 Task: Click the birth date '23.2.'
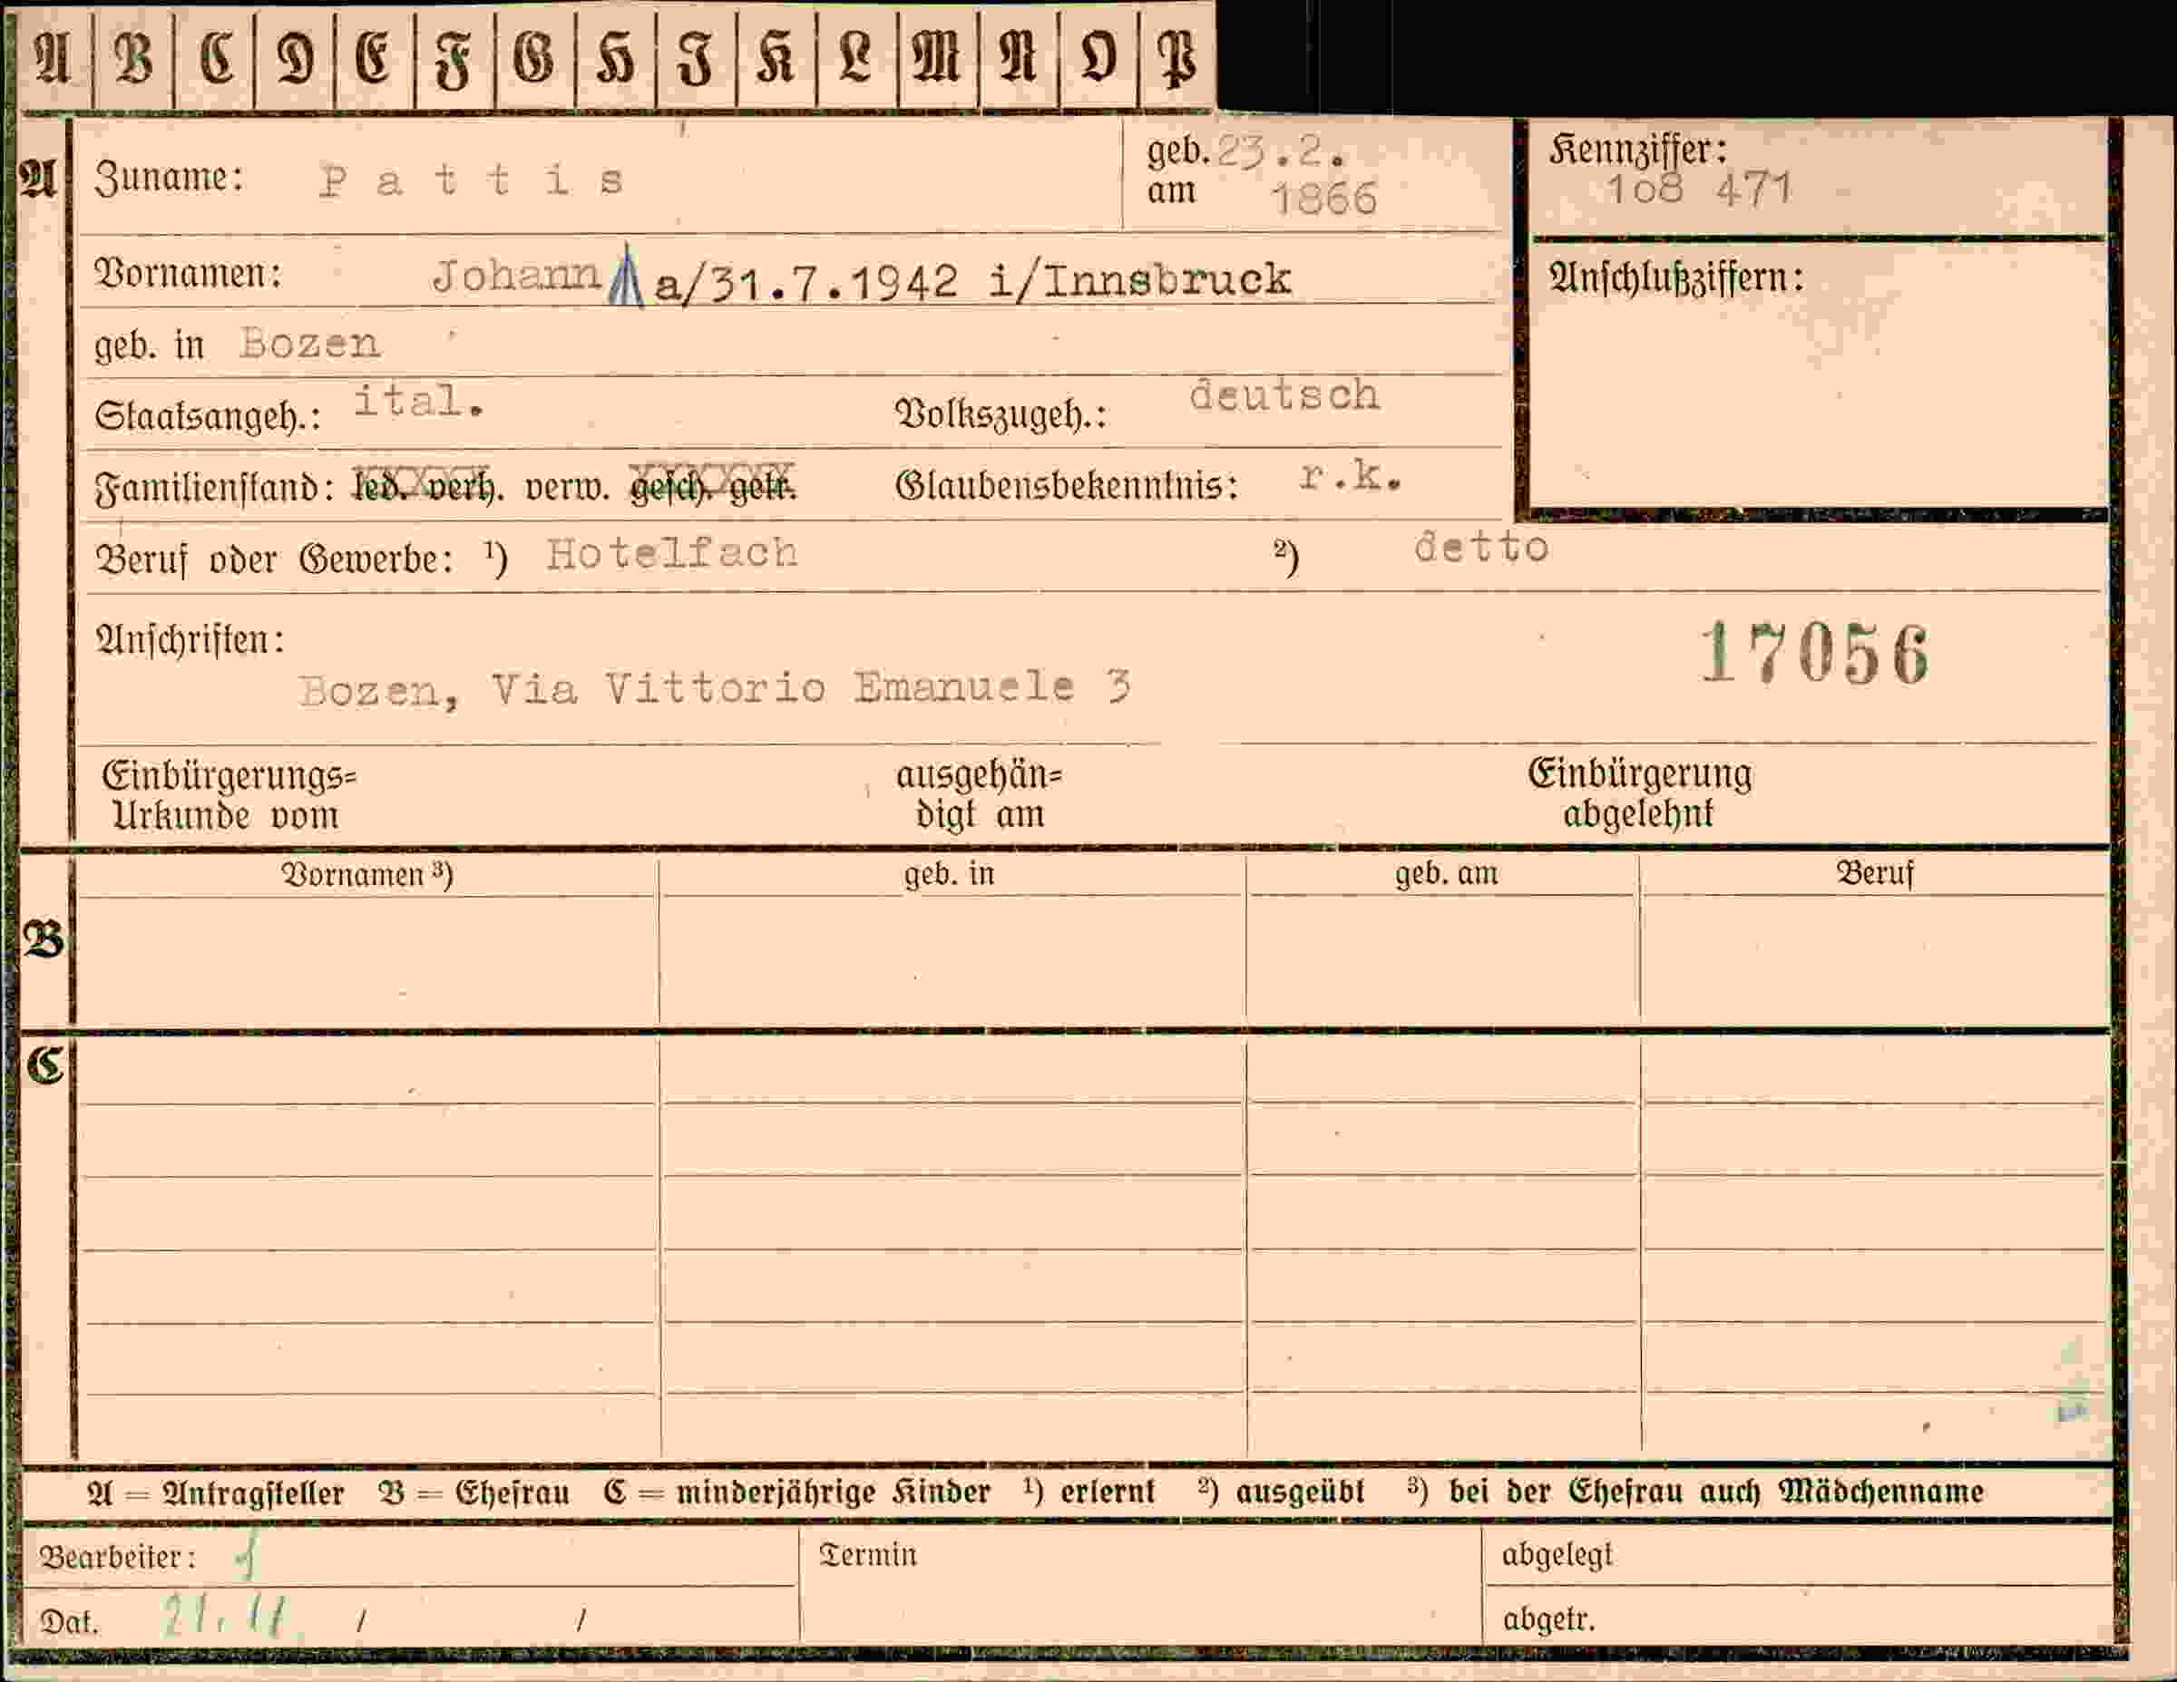[x=1282, y=151]
